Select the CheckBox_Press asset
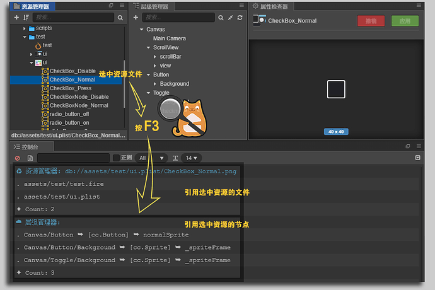Screen dimensions: 435x290 coord(71,88)
